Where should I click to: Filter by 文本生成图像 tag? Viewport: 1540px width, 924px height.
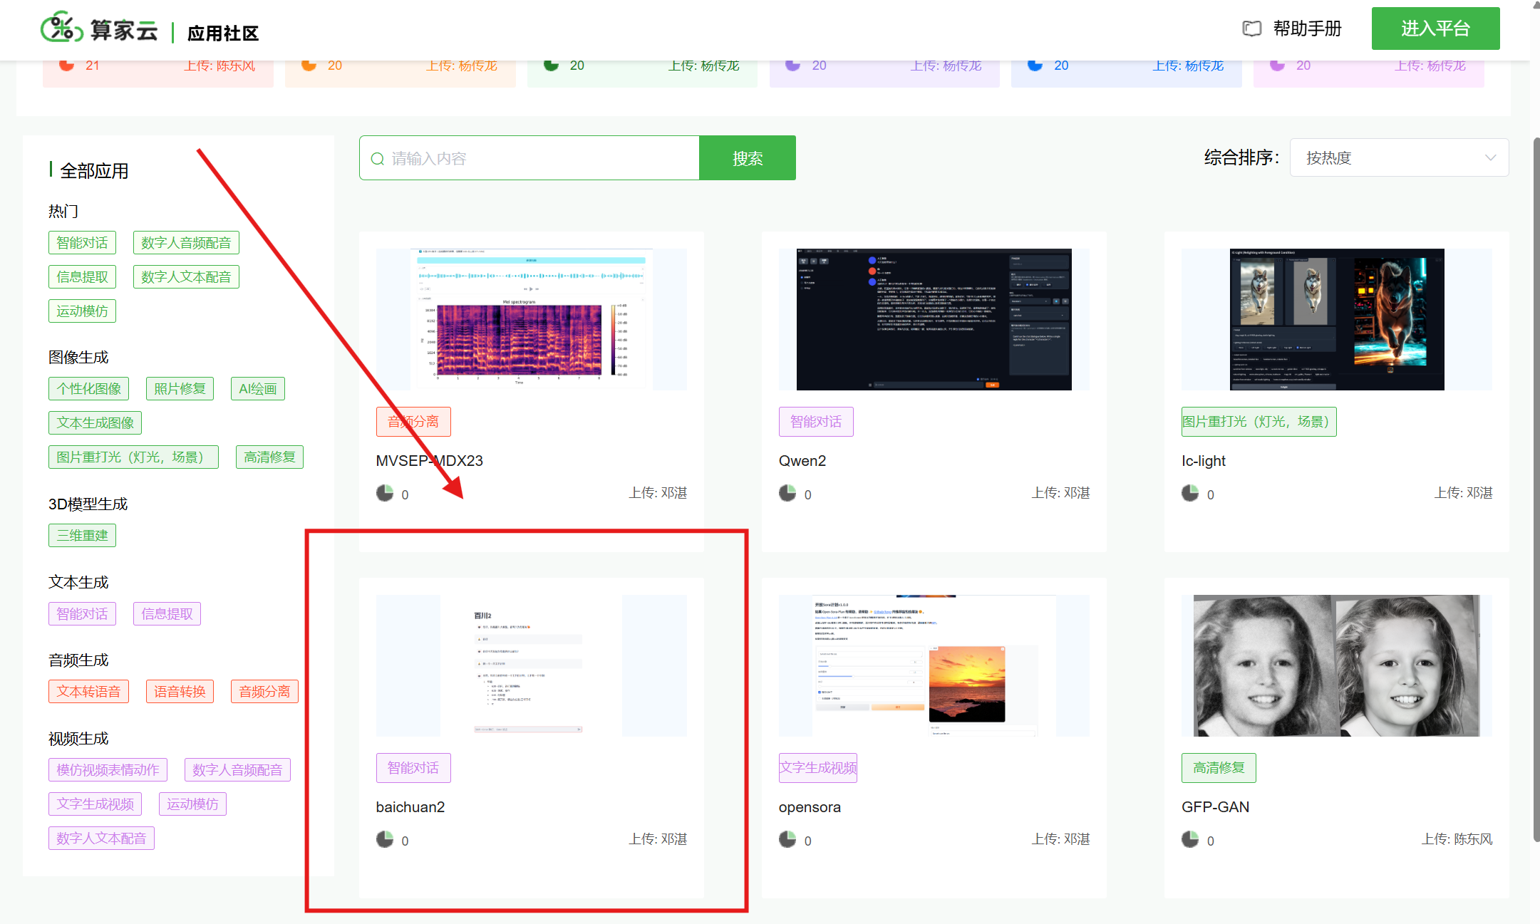[x=95, y=423]
